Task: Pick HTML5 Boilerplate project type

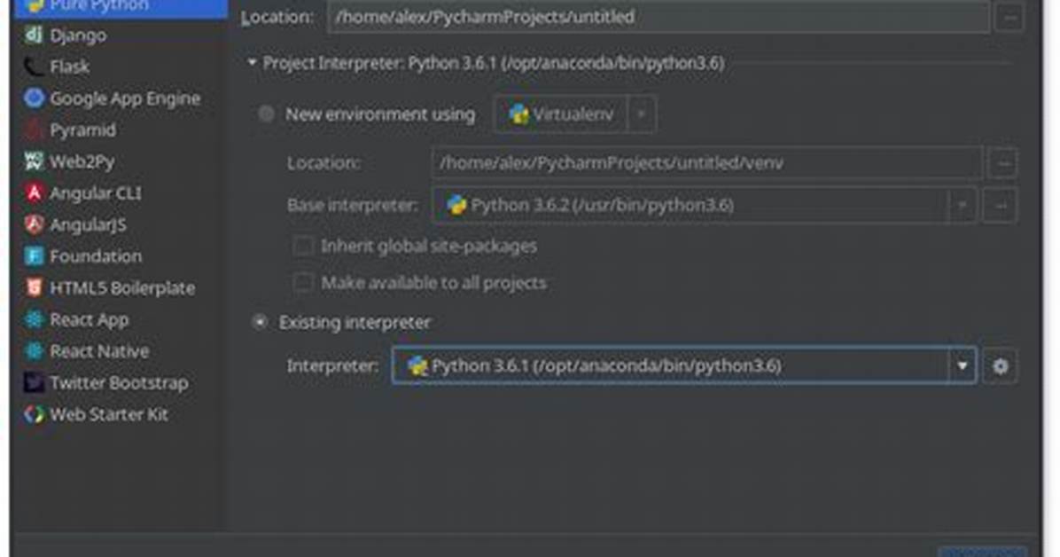Action: pos(121,287)
